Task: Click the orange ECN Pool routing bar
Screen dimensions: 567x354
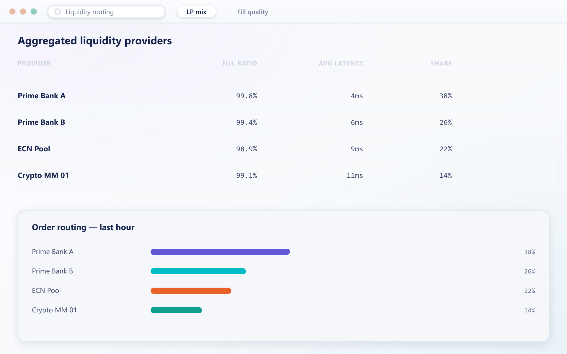Action: 191,291
